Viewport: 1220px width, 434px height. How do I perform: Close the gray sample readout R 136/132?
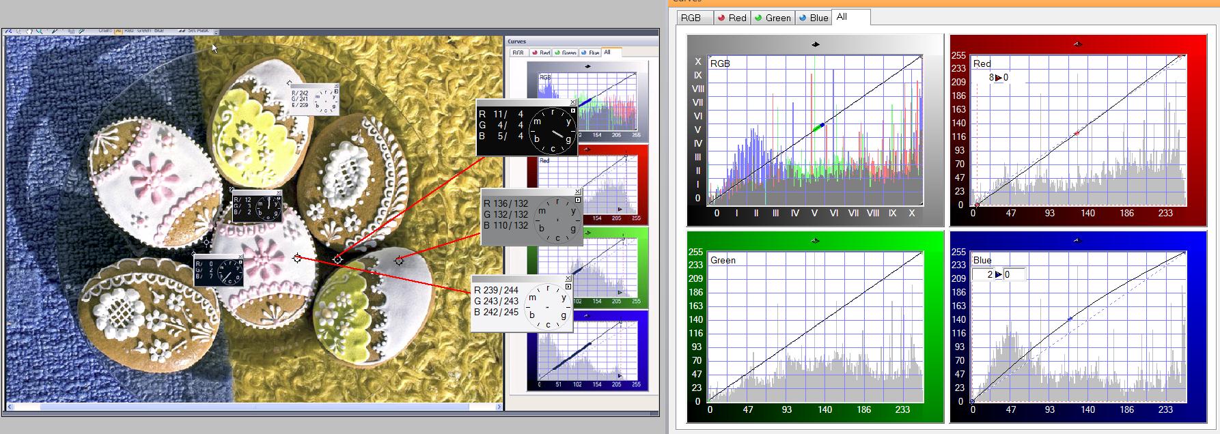578,192
